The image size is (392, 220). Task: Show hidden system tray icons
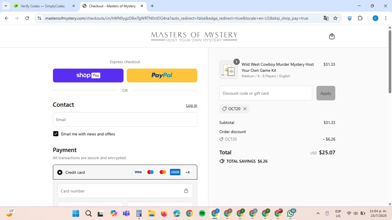coord(318,213)
